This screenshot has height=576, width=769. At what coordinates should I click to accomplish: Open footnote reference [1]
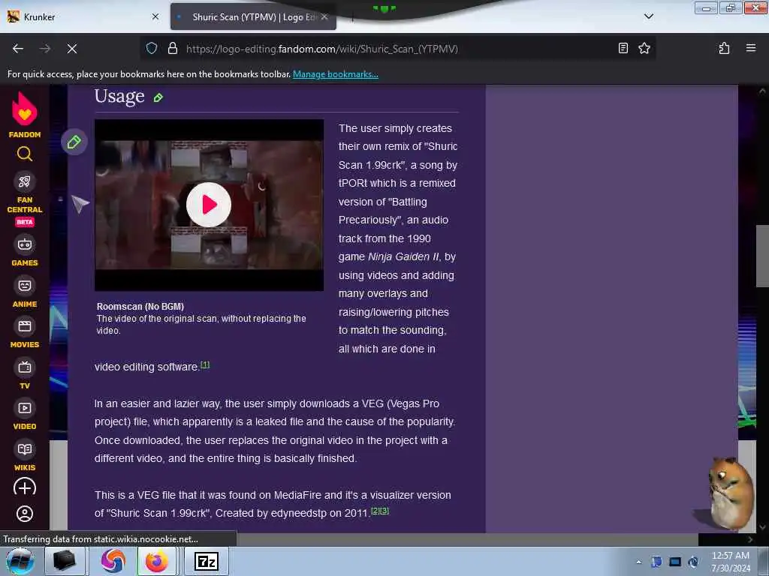pyautogui.click(x=205, y=364)
